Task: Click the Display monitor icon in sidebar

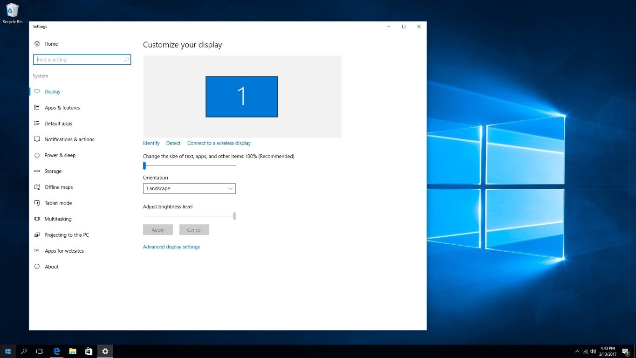Action: coord(37,92)
